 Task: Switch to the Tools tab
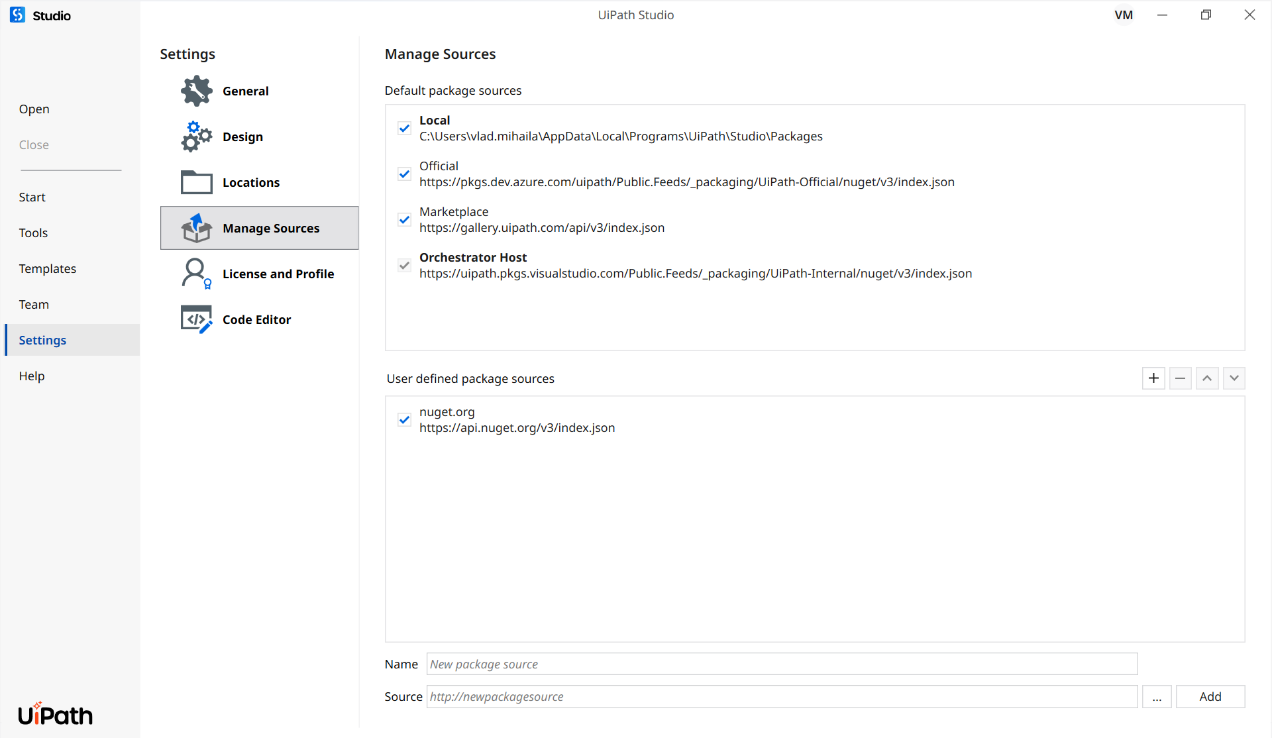coord(33,233)
